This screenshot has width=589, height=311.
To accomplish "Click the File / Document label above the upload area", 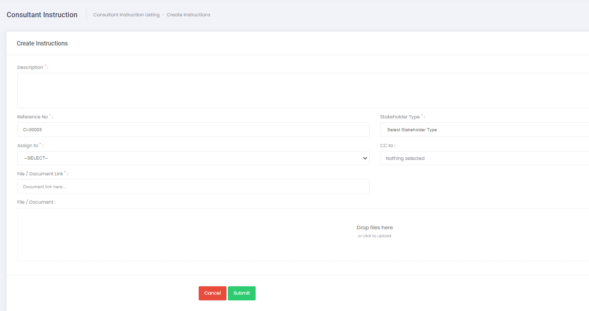I will pyautogui.click(x=35, y=202).
